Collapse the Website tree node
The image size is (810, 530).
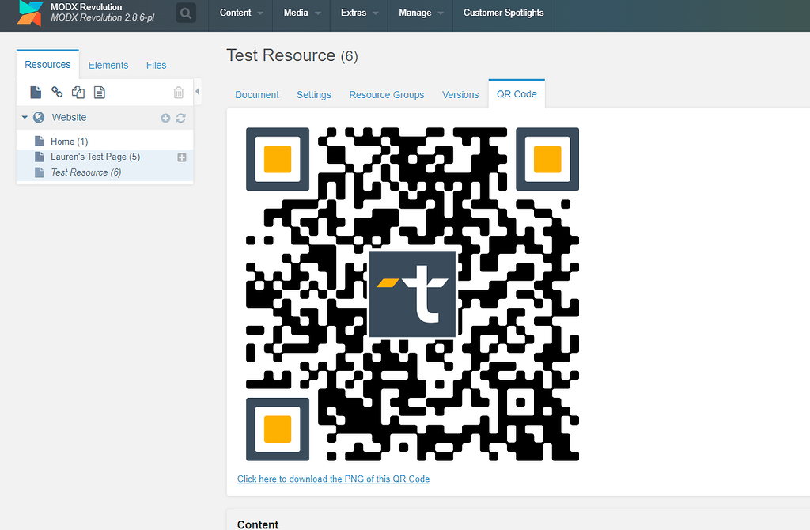click(24, 117)
